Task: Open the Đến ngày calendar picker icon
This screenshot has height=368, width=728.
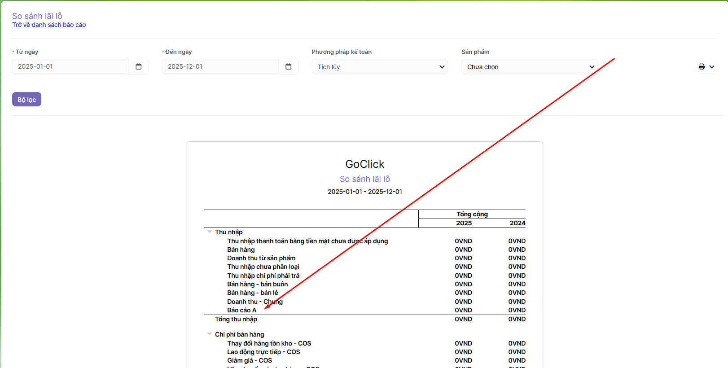Action: tap(289, 66)
